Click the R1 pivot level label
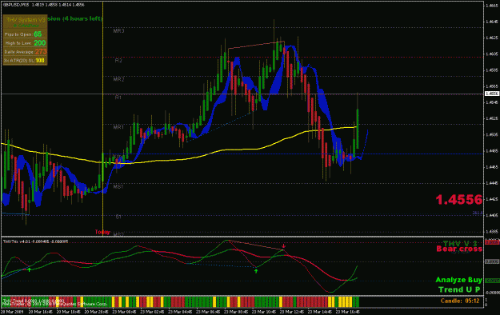The width and height of the screenshot is (500, 315). click(x=118, y=98)
